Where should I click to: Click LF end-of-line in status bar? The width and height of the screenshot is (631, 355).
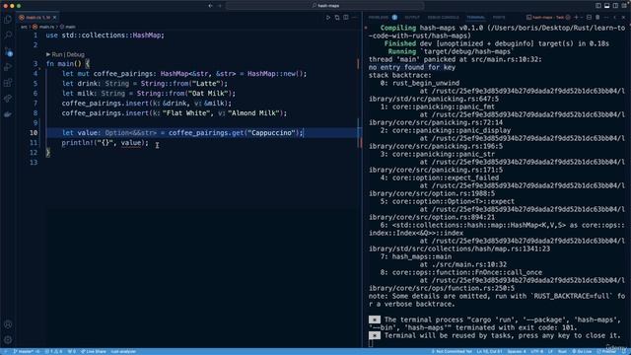tap(550, 351)
